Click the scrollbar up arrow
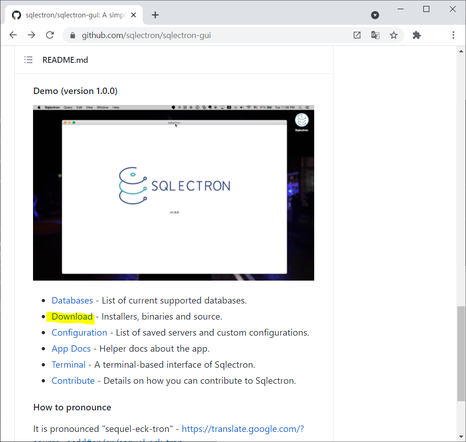Viewport: 466px width, 442px height. [x=461, y=51]
